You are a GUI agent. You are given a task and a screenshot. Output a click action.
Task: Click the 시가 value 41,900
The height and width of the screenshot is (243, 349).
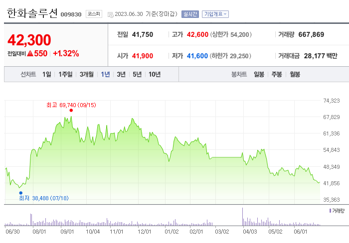point(143,56)
